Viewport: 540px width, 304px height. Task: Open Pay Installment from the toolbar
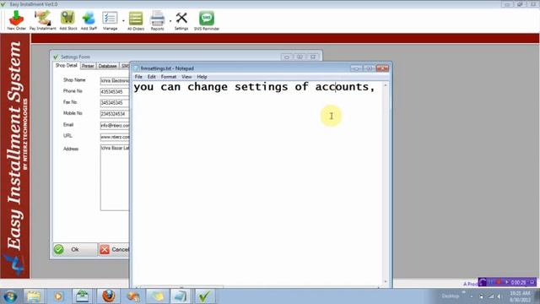coord(42,20)
